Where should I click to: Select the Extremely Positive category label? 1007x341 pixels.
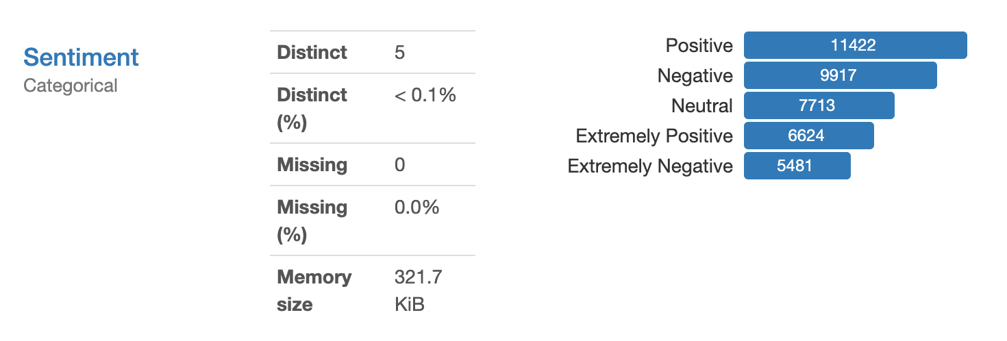click(x=654, y=136)
